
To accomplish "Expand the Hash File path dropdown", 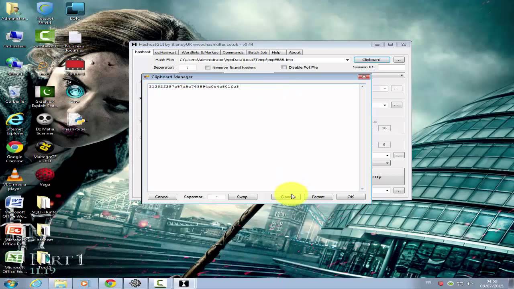I will [347, 60].
